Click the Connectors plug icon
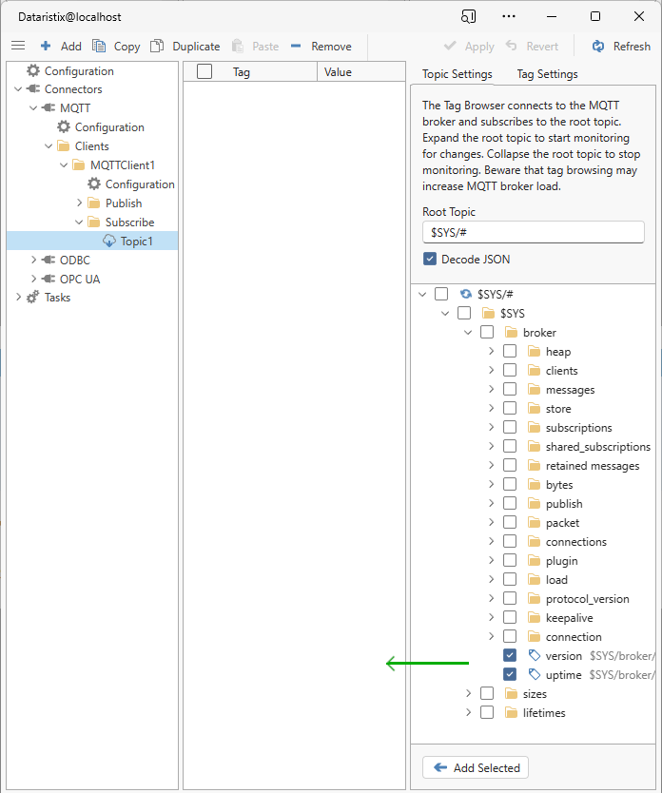 tap(33, 89)
